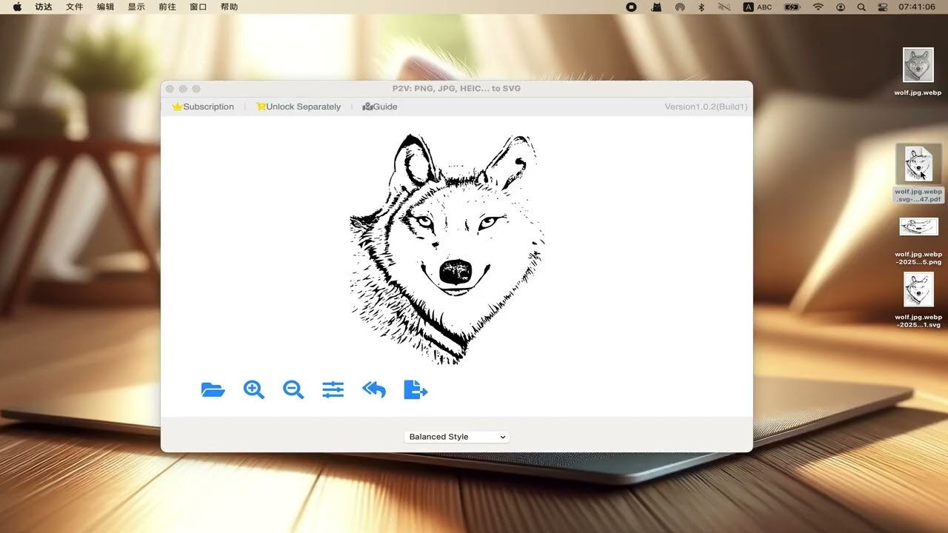
Task: Open an image file with the folder icon
Action: point(213,389)
